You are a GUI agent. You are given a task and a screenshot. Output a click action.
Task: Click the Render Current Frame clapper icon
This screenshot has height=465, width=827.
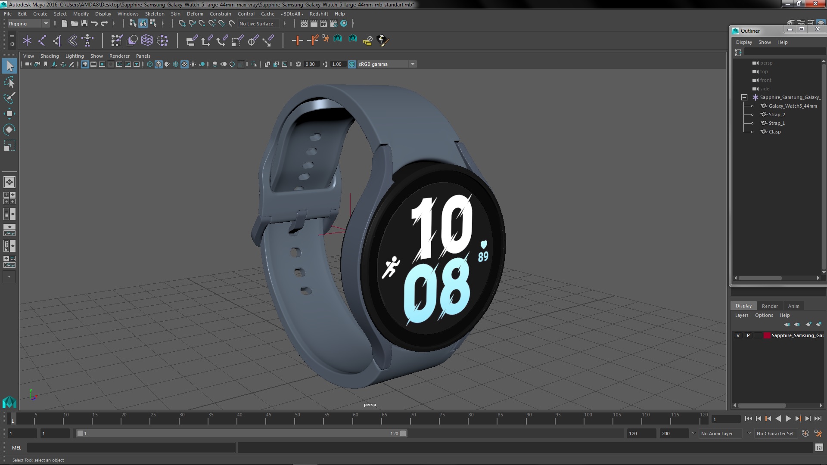314,24
